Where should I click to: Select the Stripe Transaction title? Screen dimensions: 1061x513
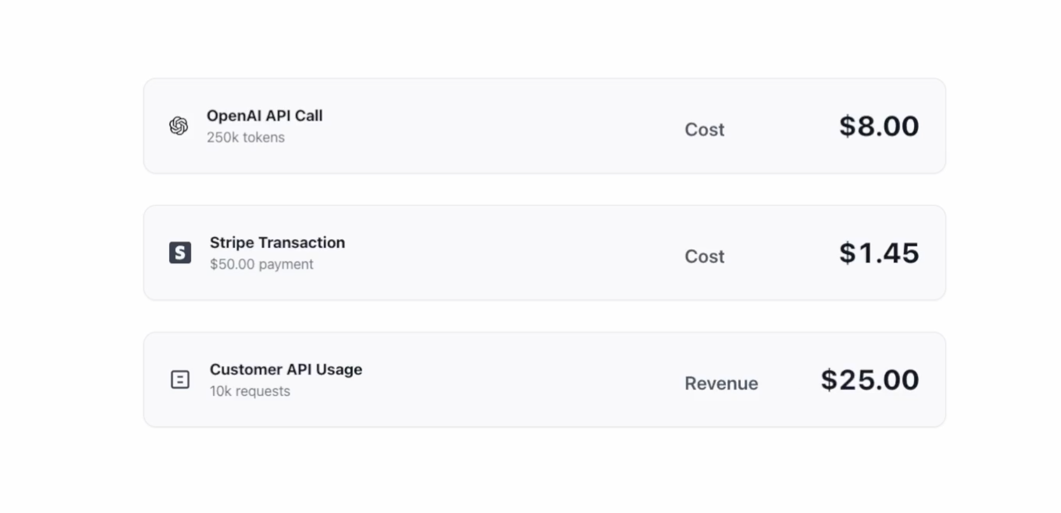277,243
